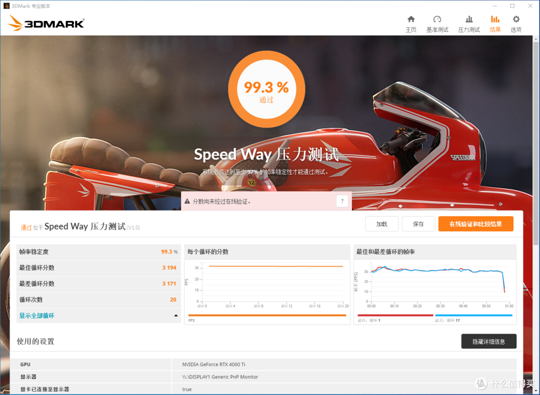Click the scrollbar up arrow
Viewport: 540px width, 395px height.
pyautogui.click(x=536, y=39)
